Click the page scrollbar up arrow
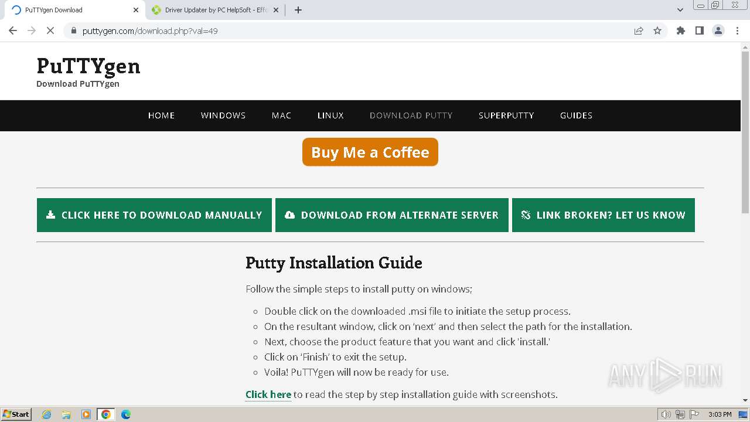 (745, 47)
